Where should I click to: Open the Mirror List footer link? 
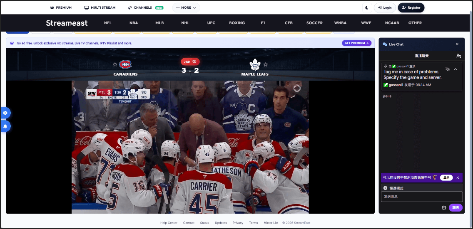tap(271, 223)
